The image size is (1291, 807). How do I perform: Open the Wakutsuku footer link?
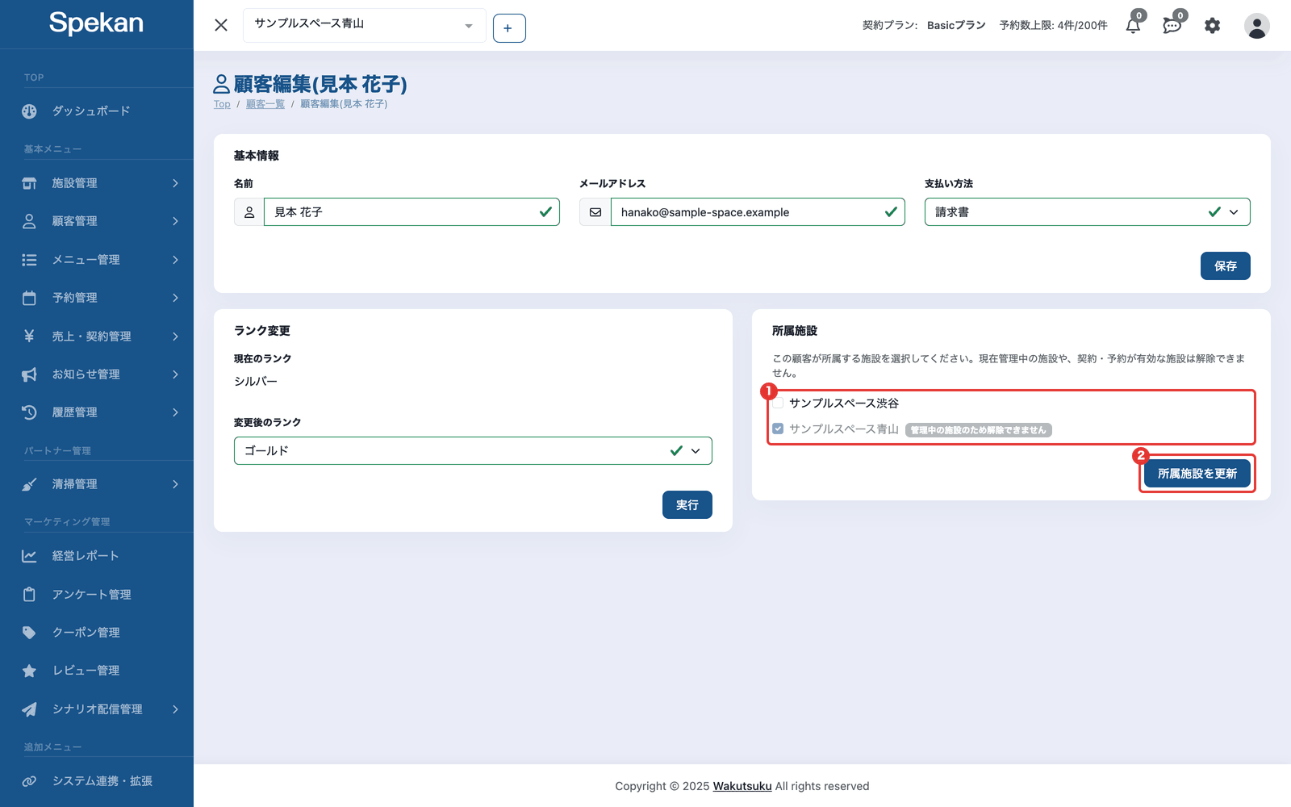point(742,786)
